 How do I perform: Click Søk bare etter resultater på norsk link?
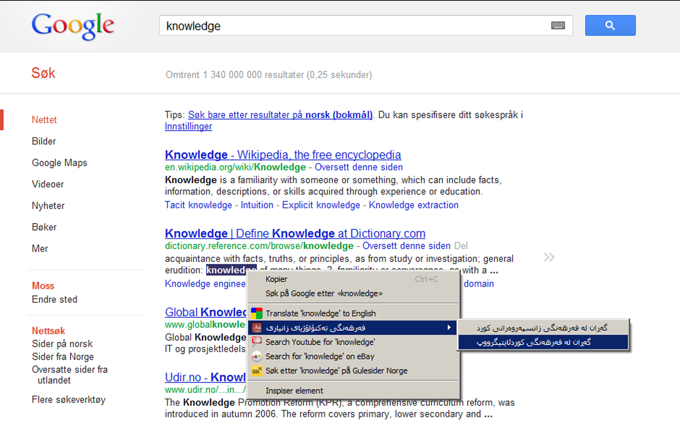(x=280, y=115)
